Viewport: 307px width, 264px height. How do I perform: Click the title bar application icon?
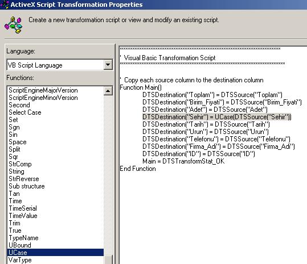(x=5, y=5)
